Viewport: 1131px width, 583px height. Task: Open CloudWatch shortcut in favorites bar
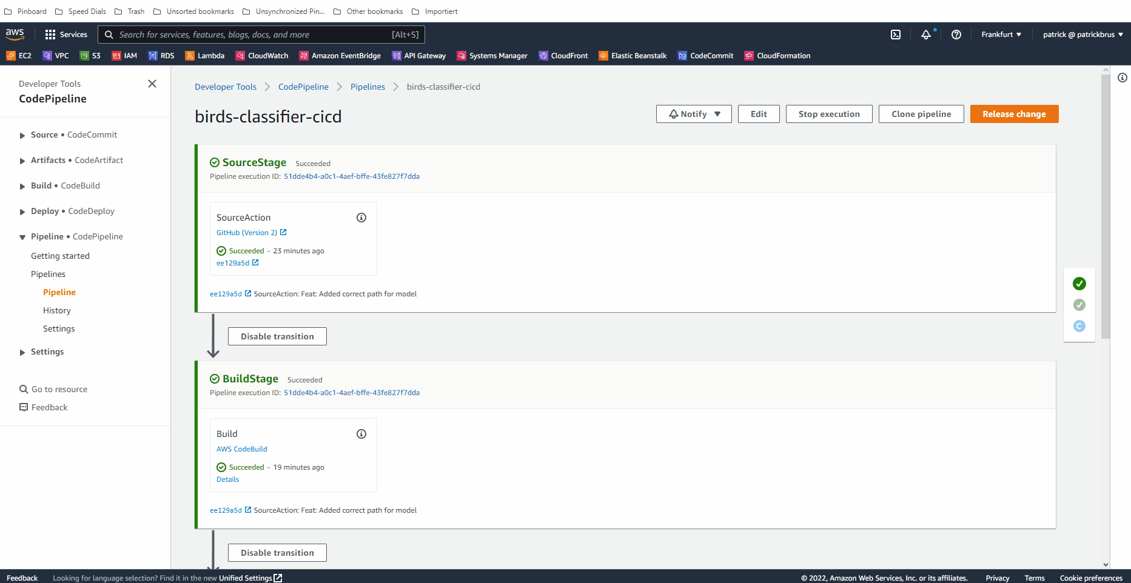262,56
